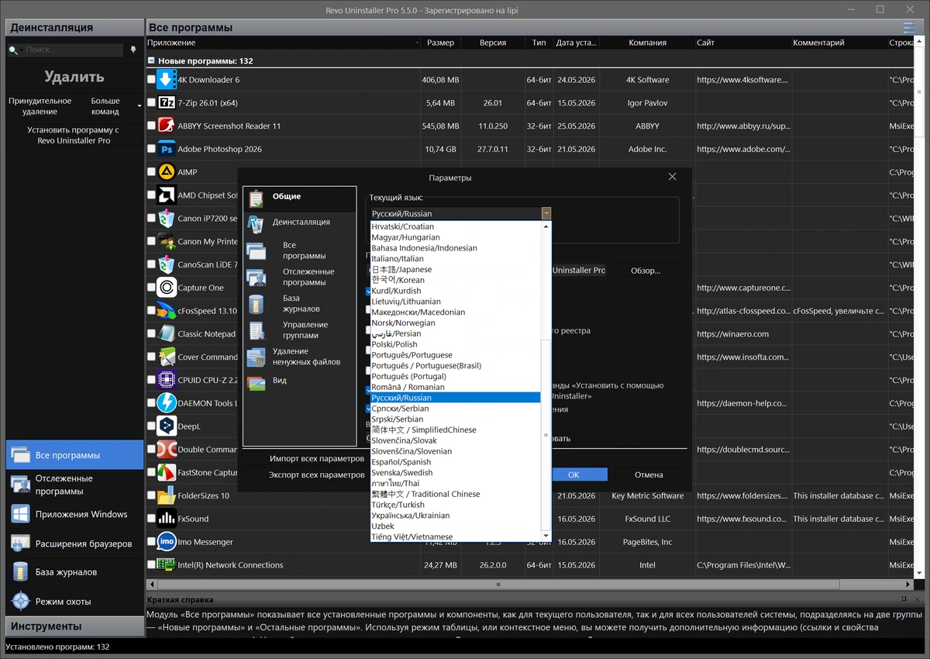Click the DeepL program icon
Viewport: 930px width, 659px height.
tap(167, 426)
